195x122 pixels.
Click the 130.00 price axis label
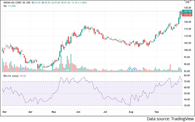[x=187, y=8]
